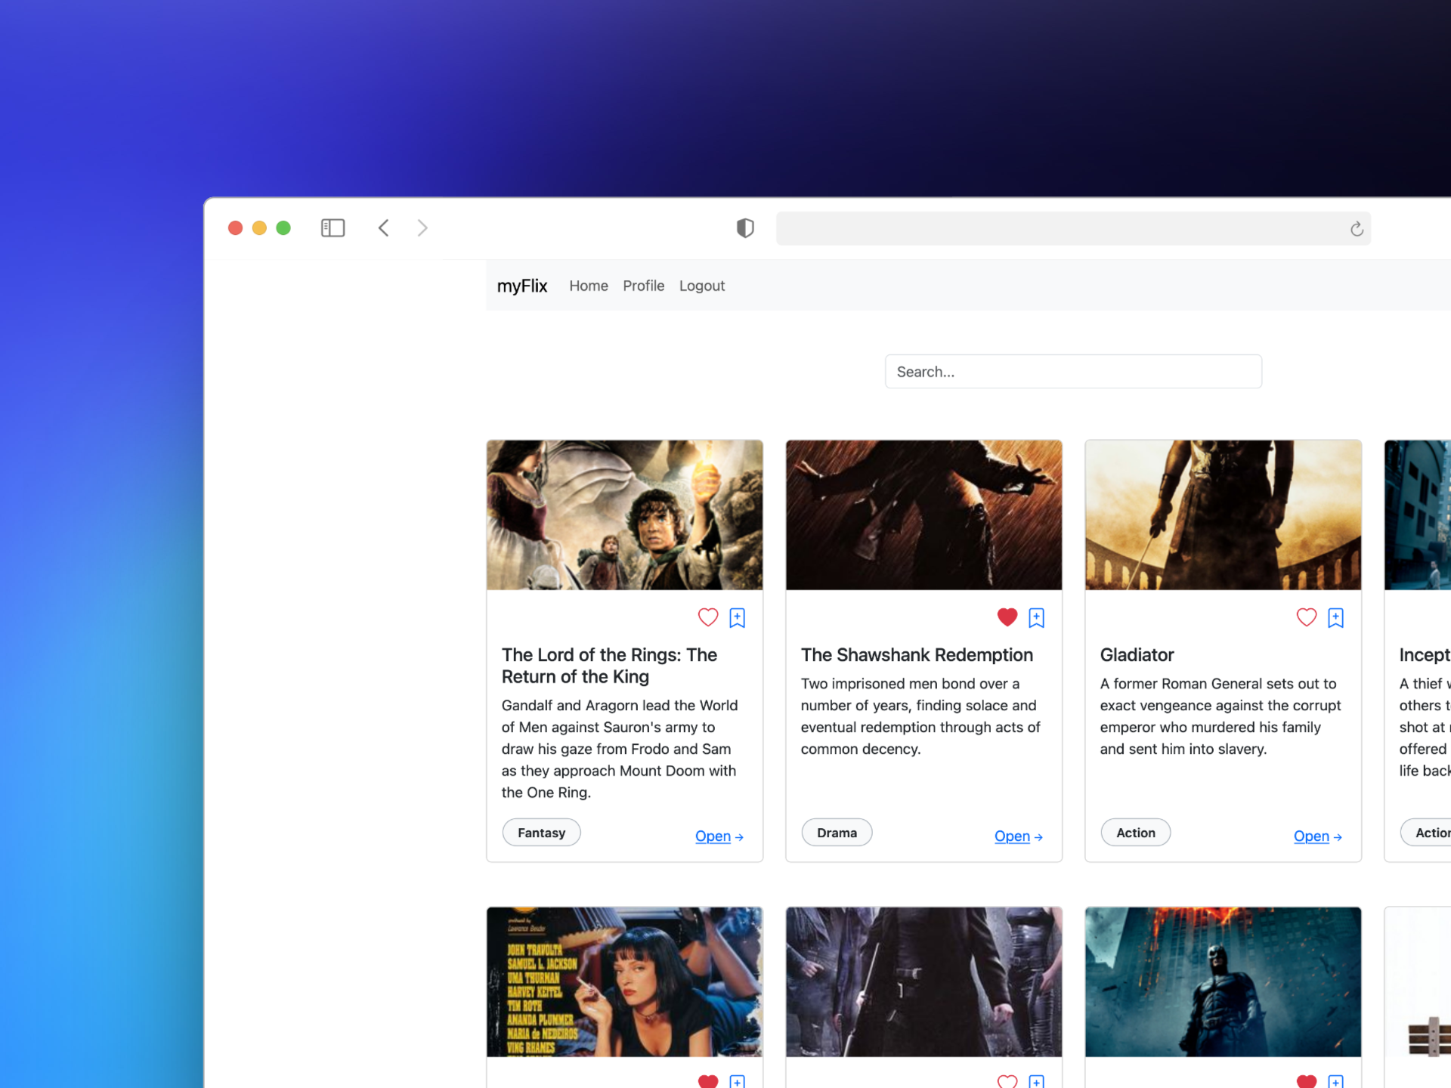Toggle the browser sidebar icon
Image resolution: width=1451 pixels, height=1088 pixels.
coord(333,228)
